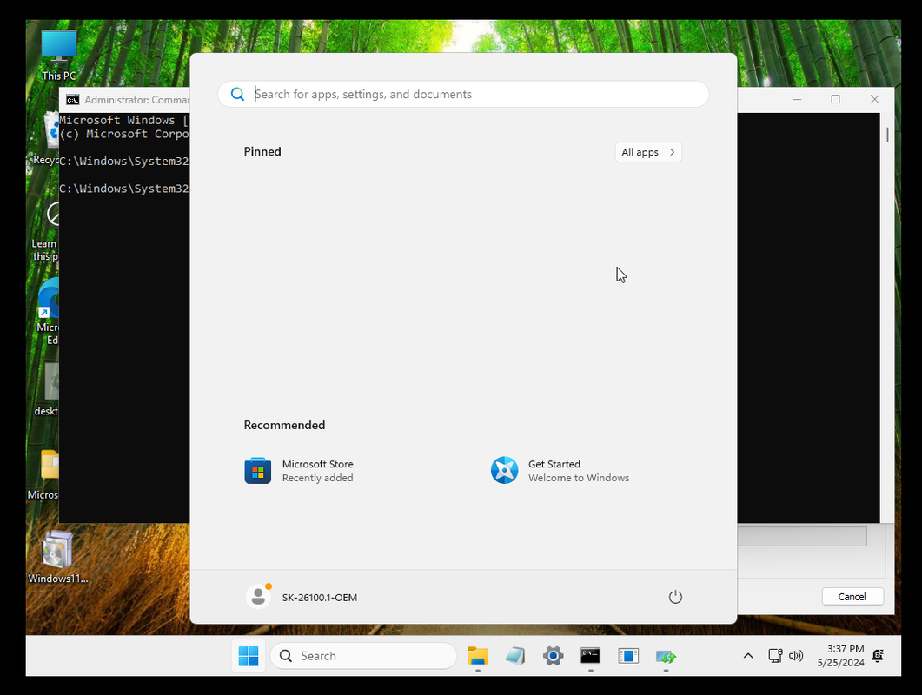Screen dimensions: 922x695
Task: Click the volume speaker tray icon
Action: (796, 656)
